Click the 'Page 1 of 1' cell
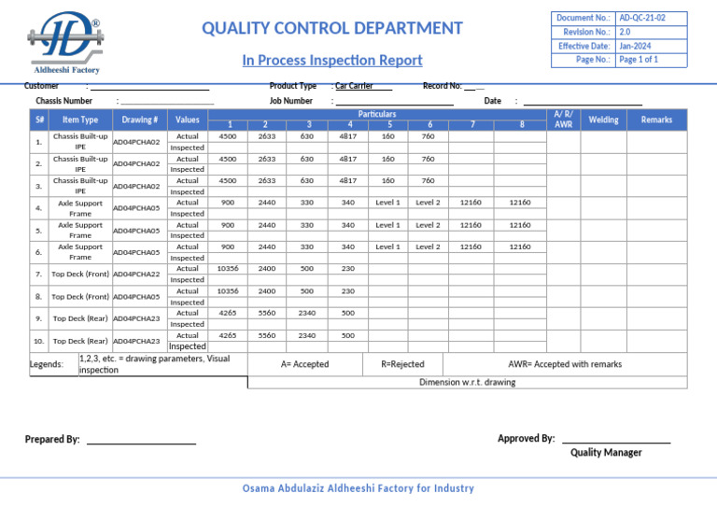 651,60
